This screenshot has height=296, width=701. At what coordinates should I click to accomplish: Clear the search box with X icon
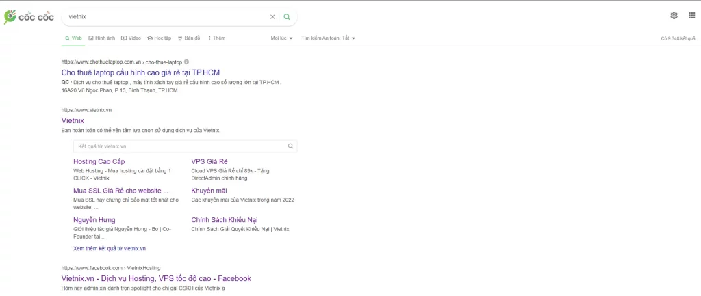pyautogui.click(x=272, y=17)
